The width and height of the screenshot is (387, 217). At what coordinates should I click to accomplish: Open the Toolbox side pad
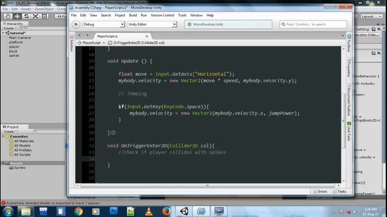coord(349,43)
